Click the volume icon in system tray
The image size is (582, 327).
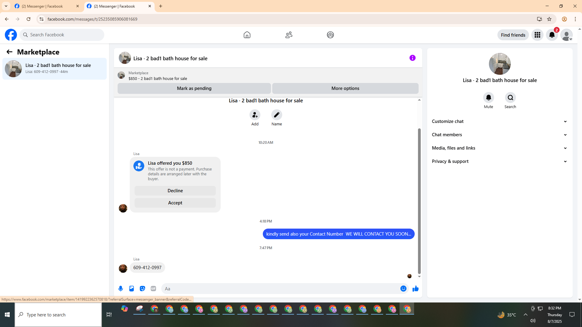click(x=533, y=321)
